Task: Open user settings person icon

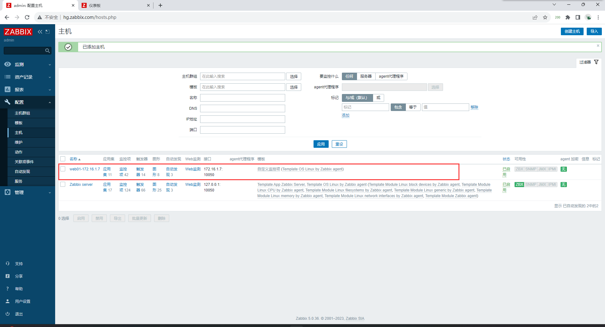Action: [8, 301]
